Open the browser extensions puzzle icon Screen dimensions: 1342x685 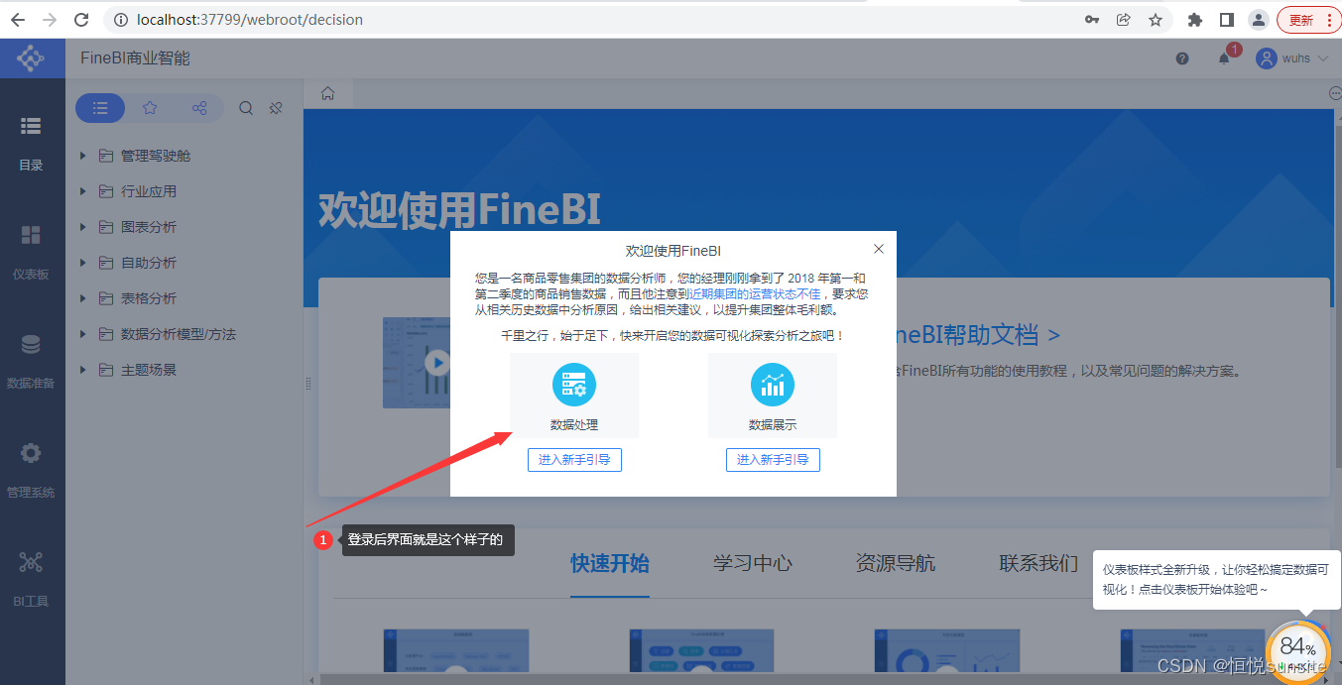(1195, 20)
